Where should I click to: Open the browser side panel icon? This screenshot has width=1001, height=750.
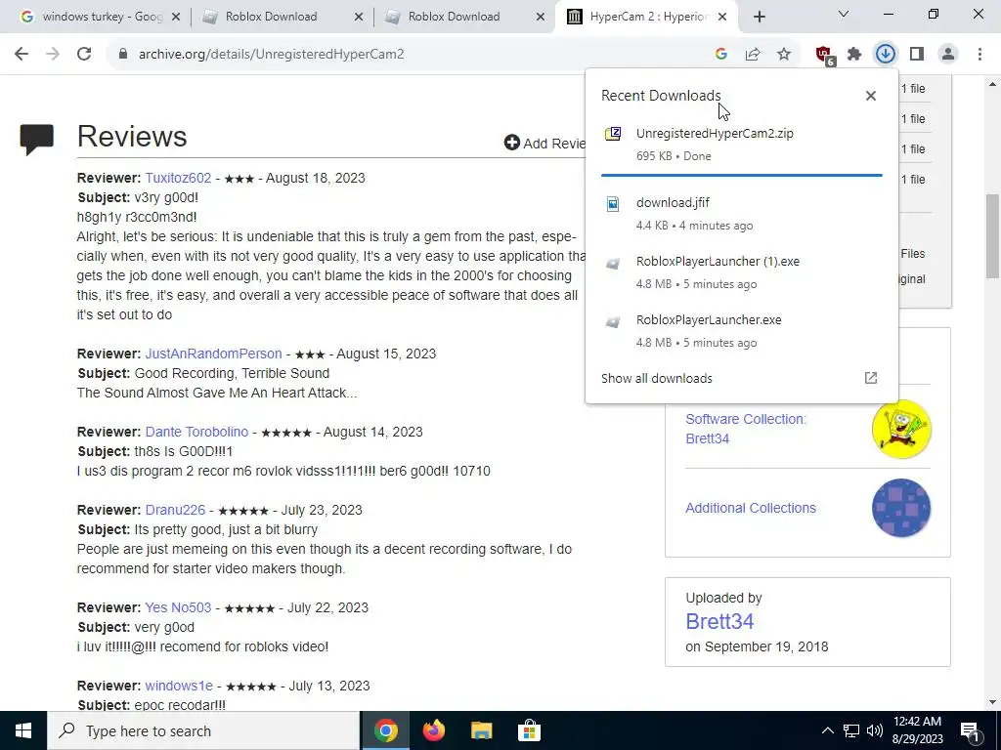[917, 55]
